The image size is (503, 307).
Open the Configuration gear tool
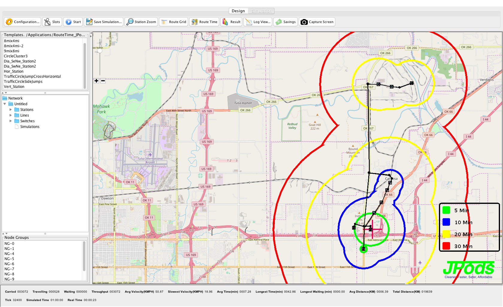pyautogui.click(x=22, y=22)
